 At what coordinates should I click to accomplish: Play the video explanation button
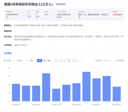click(61, 4)
